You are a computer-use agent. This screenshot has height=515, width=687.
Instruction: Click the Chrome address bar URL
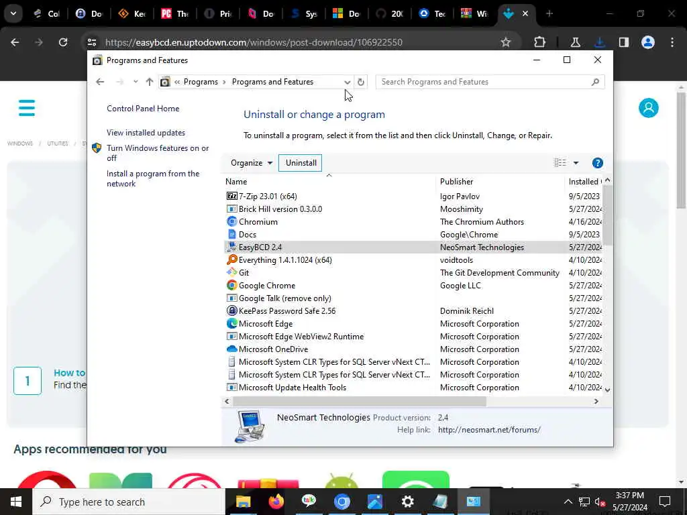coord(254,42)
